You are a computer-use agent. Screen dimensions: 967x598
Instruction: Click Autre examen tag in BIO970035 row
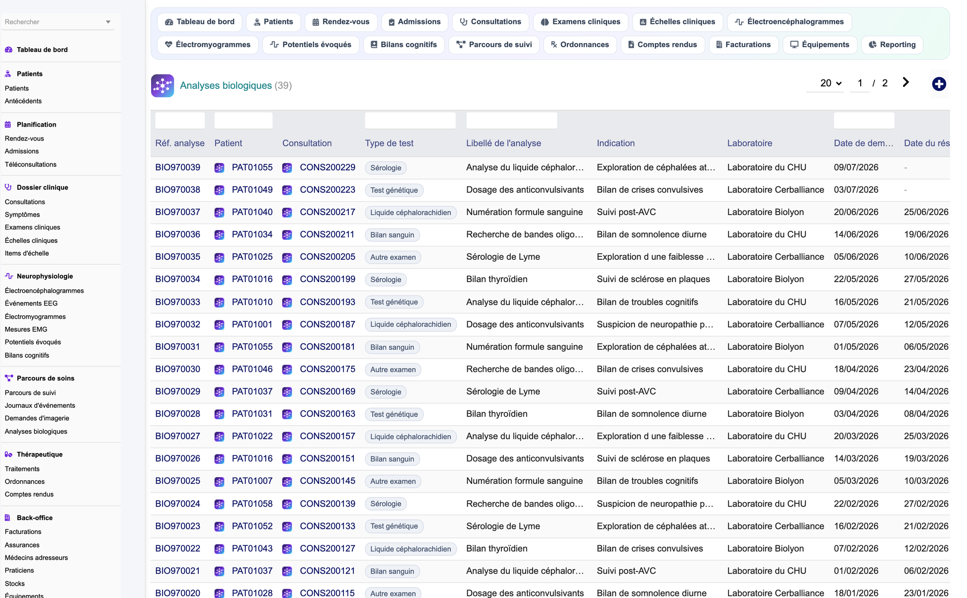coord(393,257)
